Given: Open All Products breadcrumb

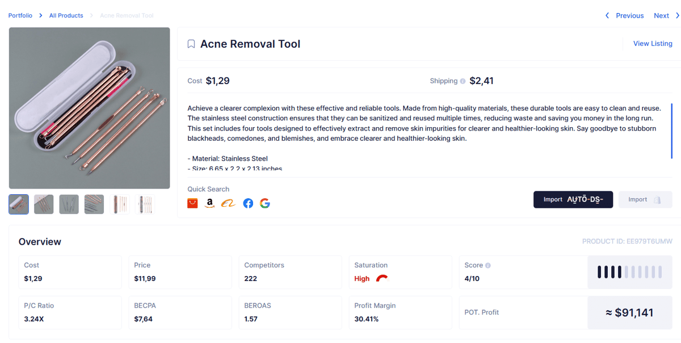Looking at the screenshot, I should 66,16.
